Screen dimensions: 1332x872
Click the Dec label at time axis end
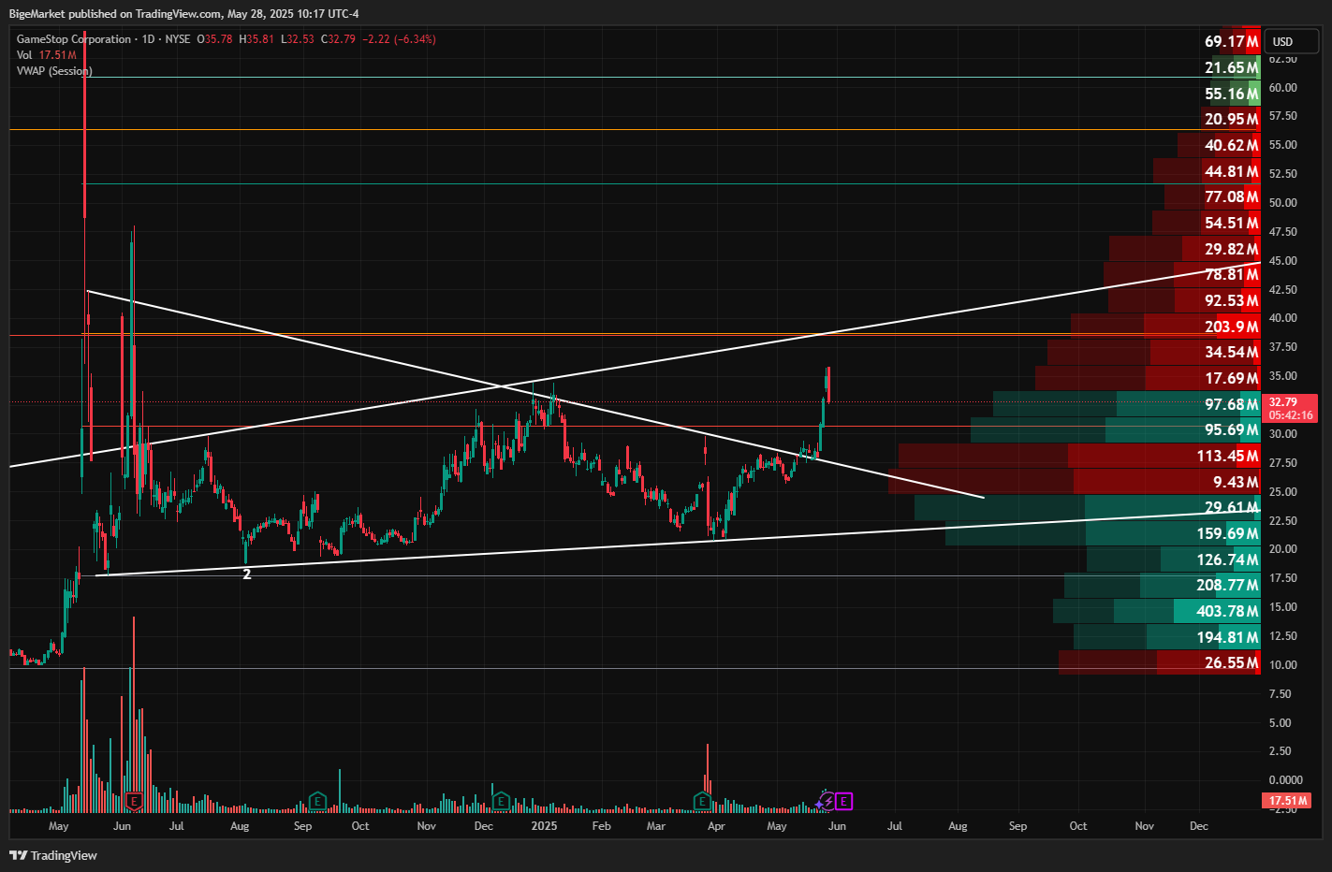click(1199, 826)
